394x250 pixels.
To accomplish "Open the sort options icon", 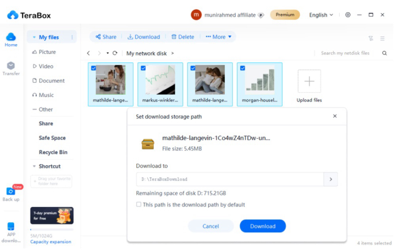I will pyautogui.click(x=371, y=38).
